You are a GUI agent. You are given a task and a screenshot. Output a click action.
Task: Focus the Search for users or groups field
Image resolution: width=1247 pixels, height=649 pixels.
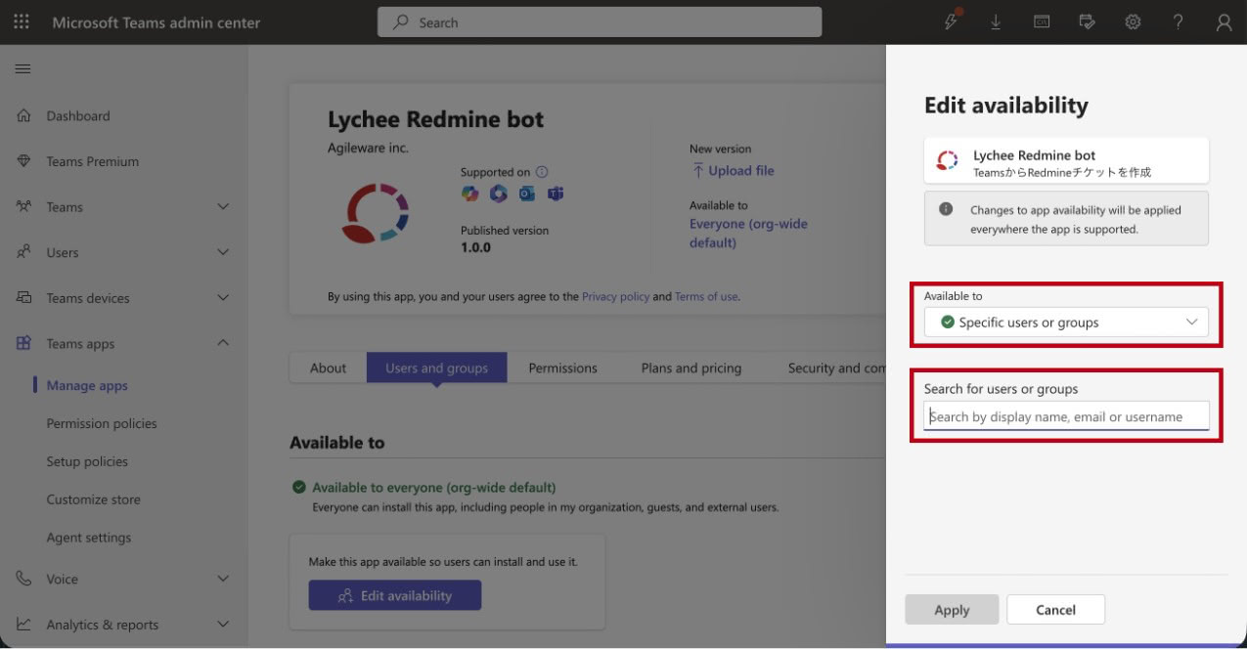1066,416
